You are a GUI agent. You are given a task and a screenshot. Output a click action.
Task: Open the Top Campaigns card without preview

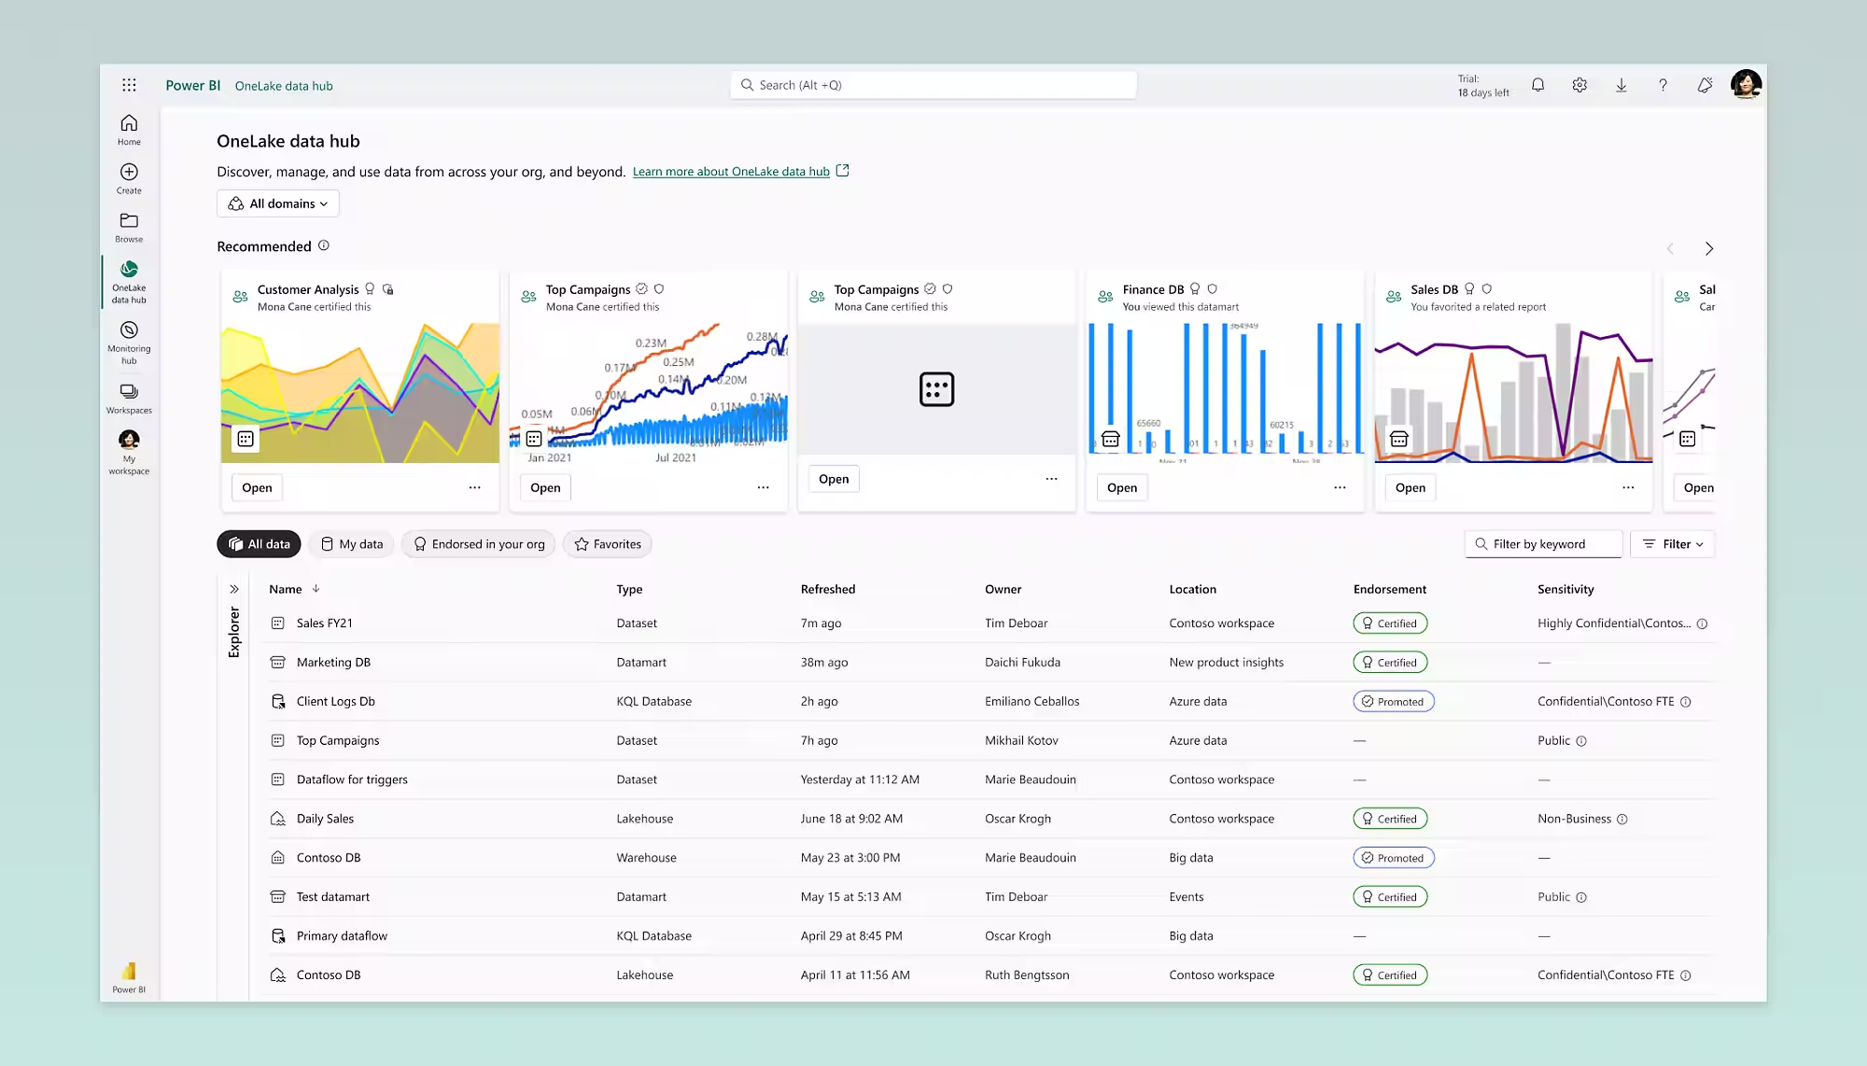pyautogui.click(x=834, y=479)
